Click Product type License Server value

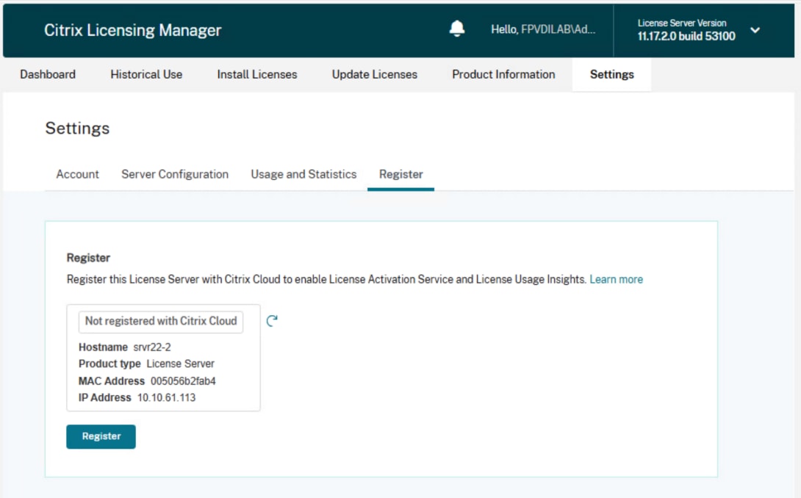click(180, 364)
